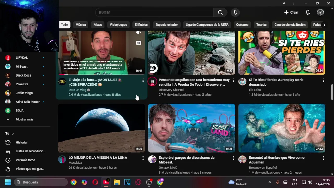Open the browser three-dot menu
The width and height of the screenshot is (334, 188).
click(x=294, y=3)
